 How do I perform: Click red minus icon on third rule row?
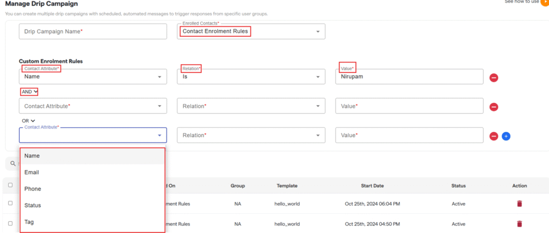click(494, 136)
